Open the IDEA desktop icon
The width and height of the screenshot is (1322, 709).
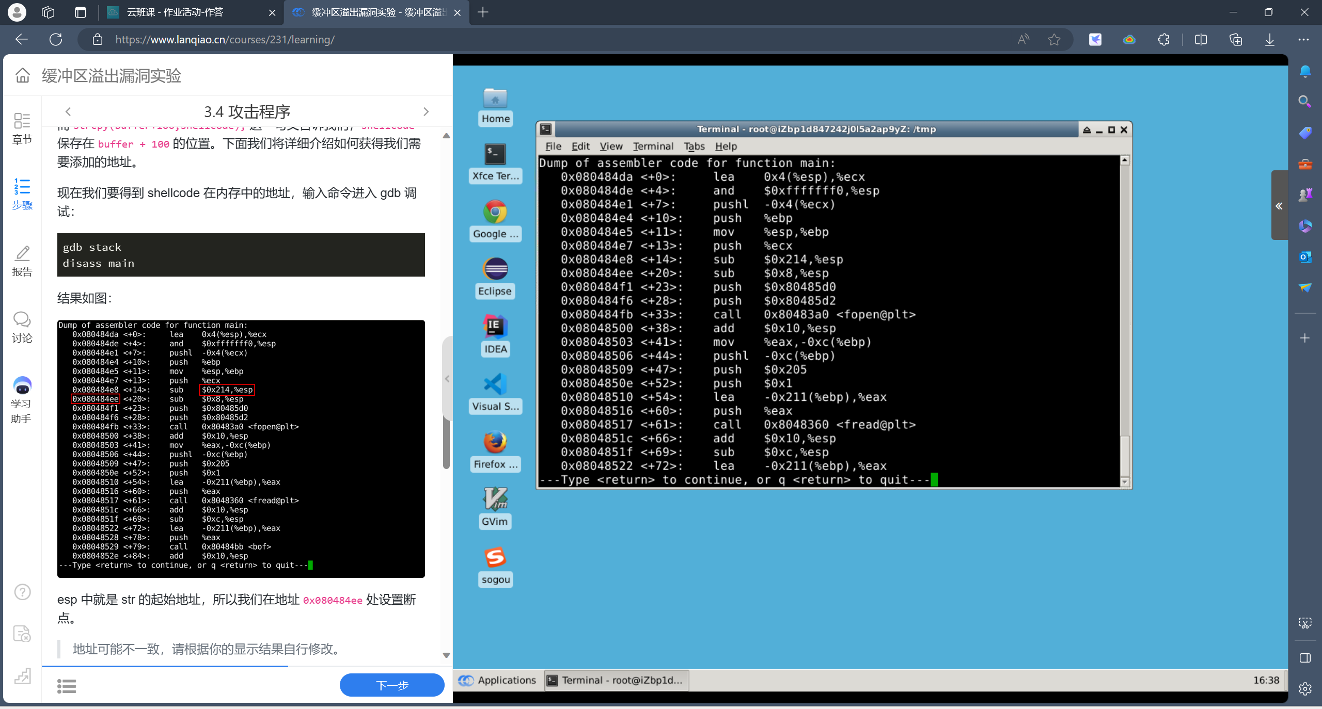click(x=495, y=327)
